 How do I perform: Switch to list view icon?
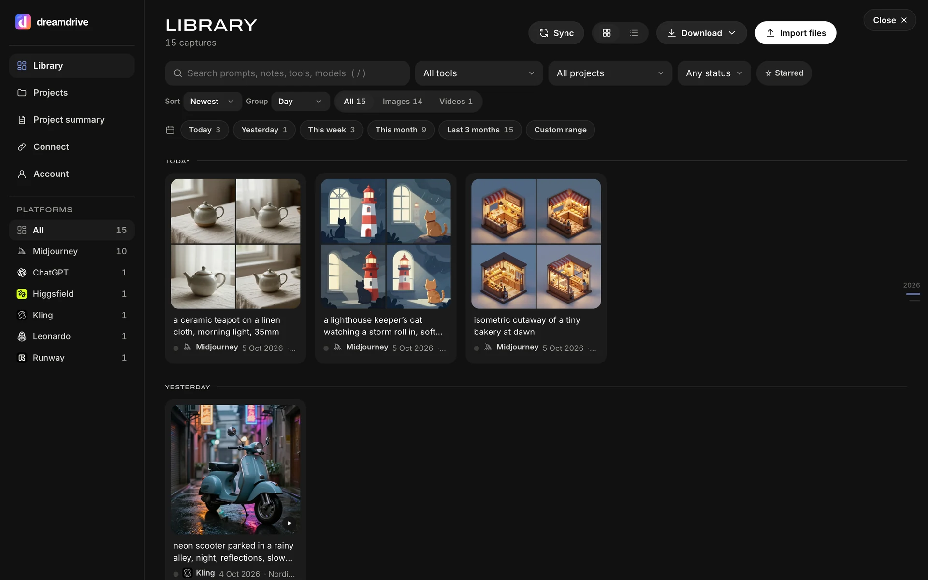(634, 33)
